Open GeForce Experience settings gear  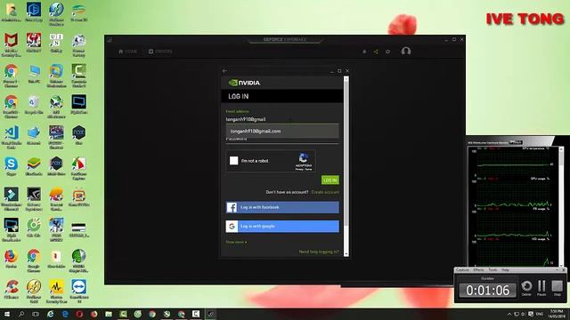387,52
